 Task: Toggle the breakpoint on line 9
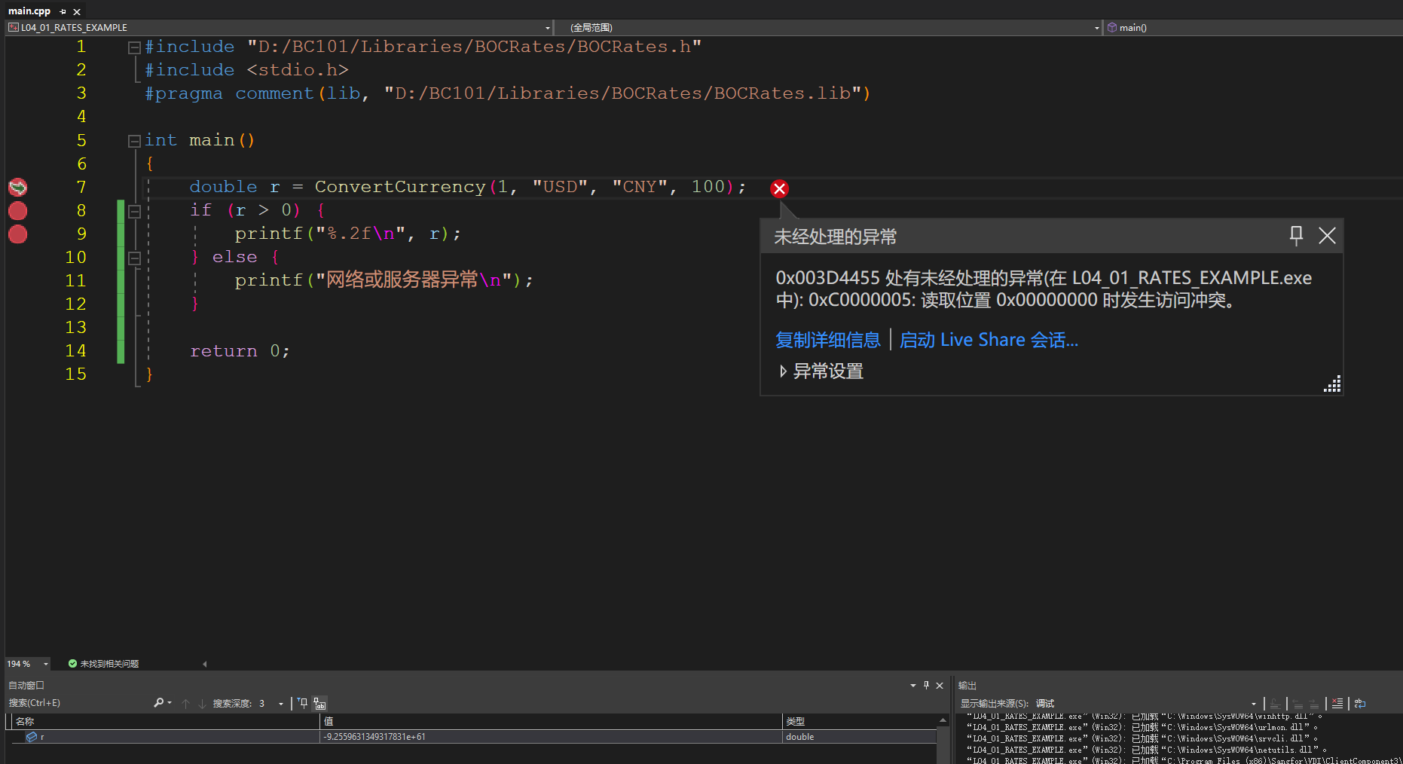tap(17, 234)
